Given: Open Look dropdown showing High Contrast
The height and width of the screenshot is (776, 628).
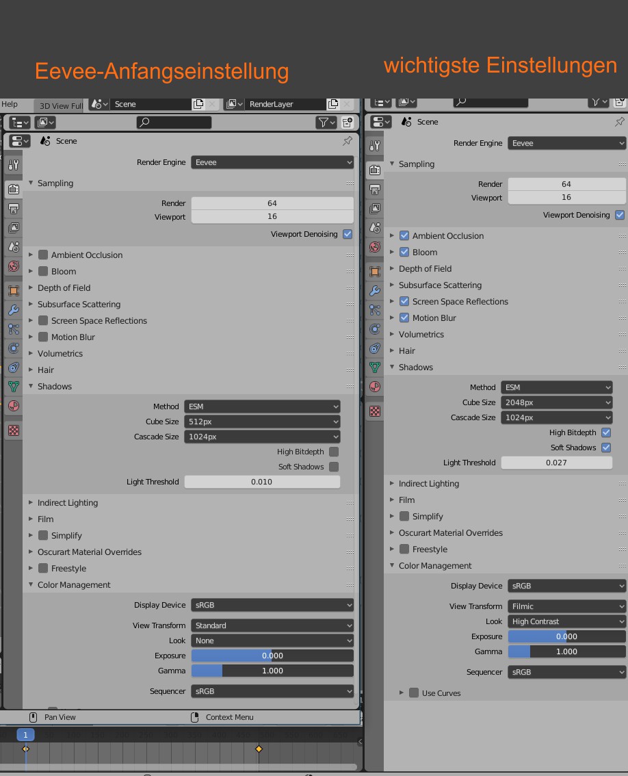Looking at the screenshot, I should click(566, 621).
